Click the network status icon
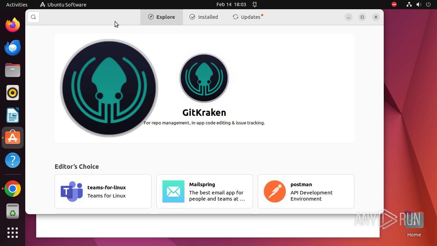Screen dimensions: 437x246 (409, 4)
